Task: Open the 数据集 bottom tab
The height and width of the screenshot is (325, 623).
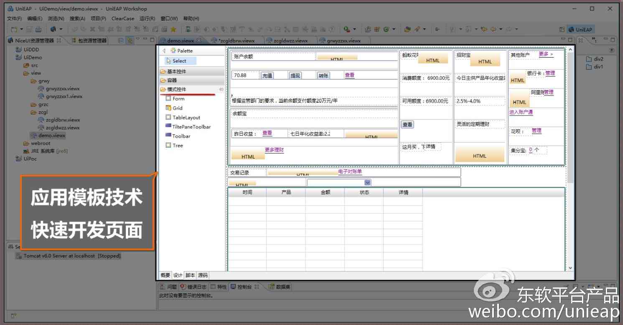Action: pos(280,287)
